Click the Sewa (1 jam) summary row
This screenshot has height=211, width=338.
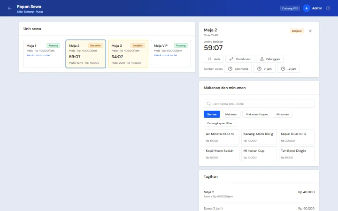click(x=259, y=208)
